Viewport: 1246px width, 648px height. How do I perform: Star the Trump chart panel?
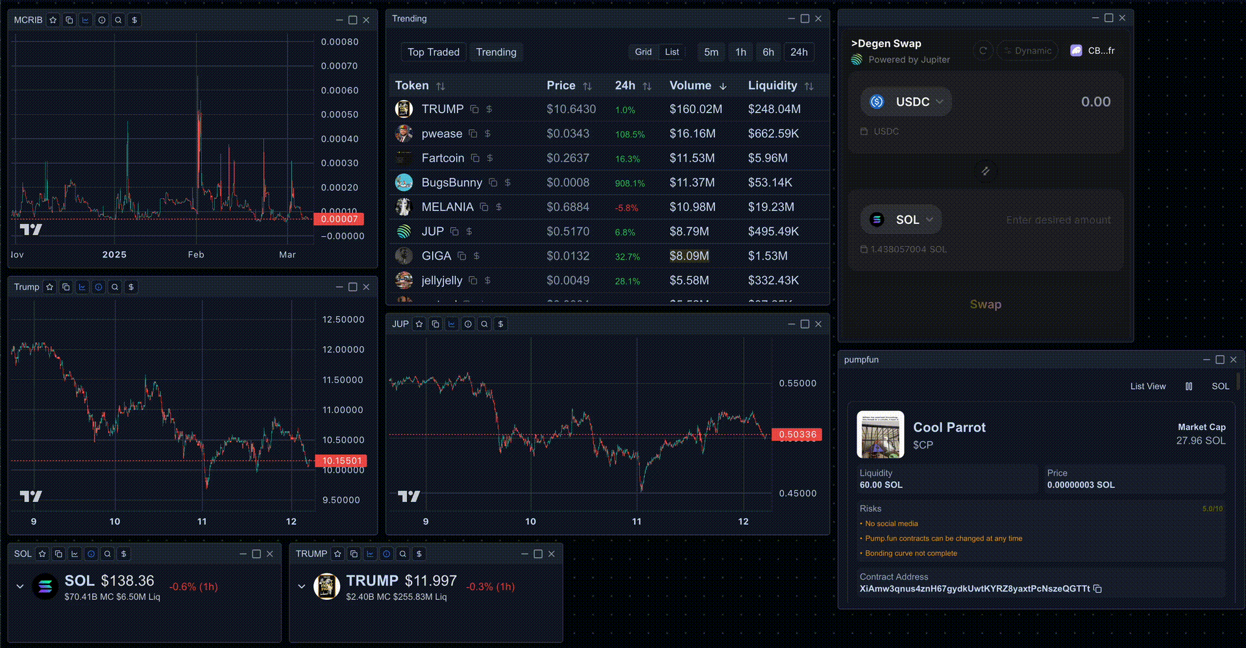[50, 287]
